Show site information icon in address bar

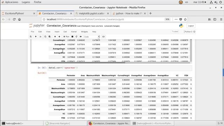click(x=44, y=20)
